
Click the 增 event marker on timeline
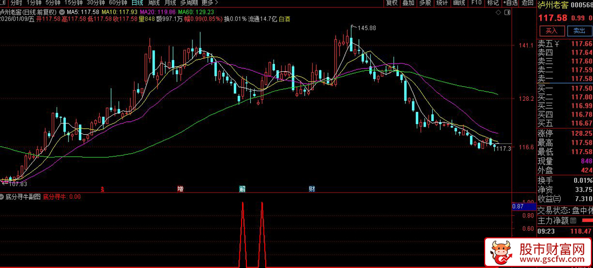coord(181,189)
